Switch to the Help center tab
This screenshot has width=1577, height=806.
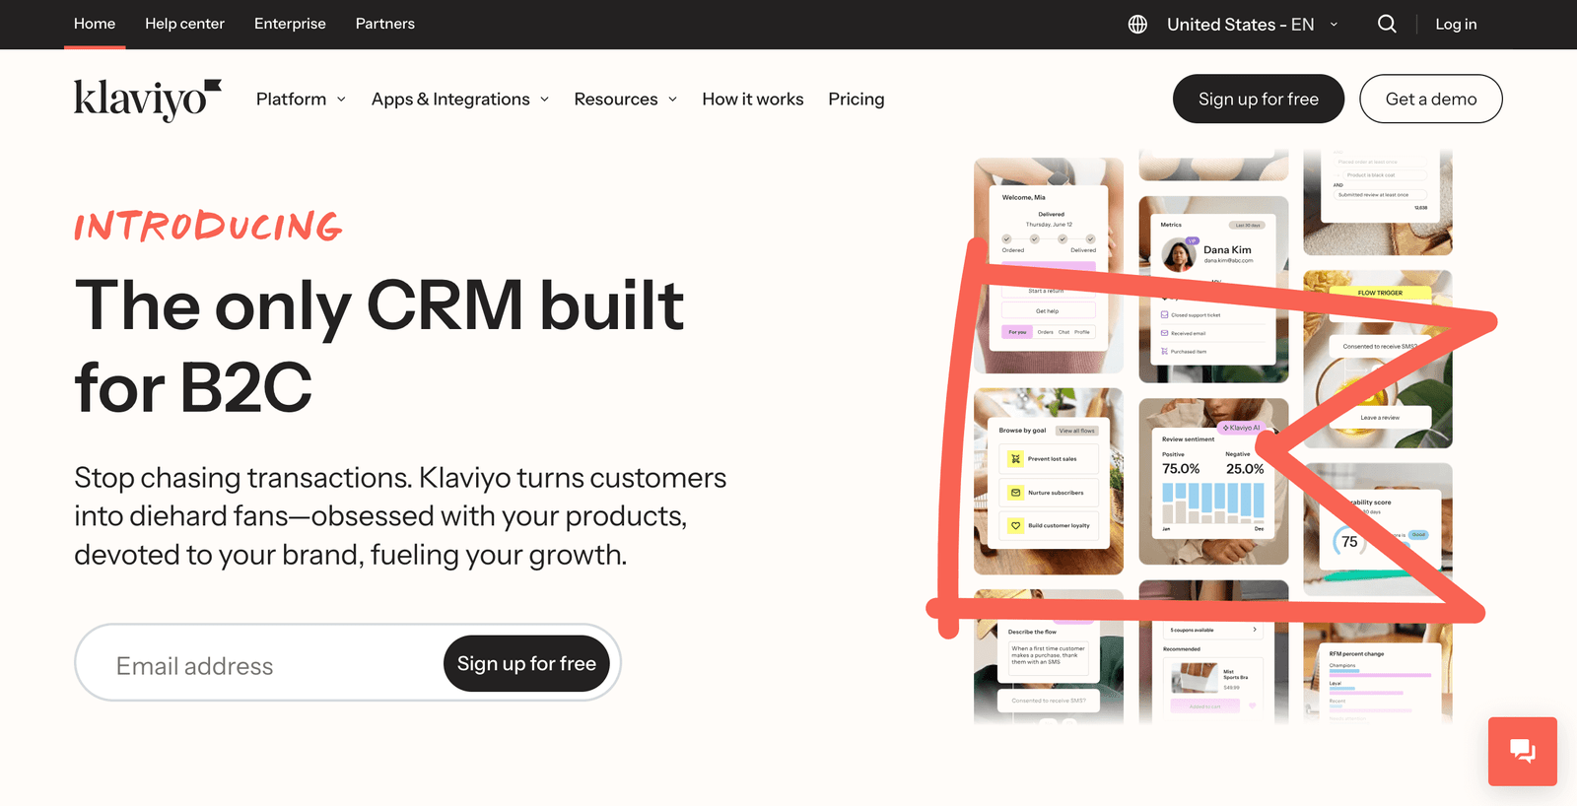pyautogui.click(x=184, y=24)
